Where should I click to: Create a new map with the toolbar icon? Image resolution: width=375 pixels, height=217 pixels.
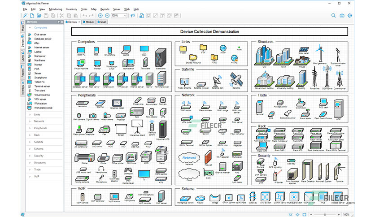[32, 16]
